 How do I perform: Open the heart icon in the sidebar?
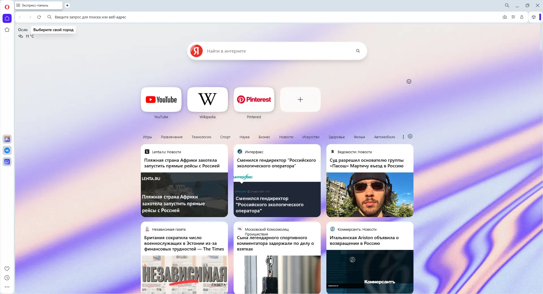coord(7,269)
